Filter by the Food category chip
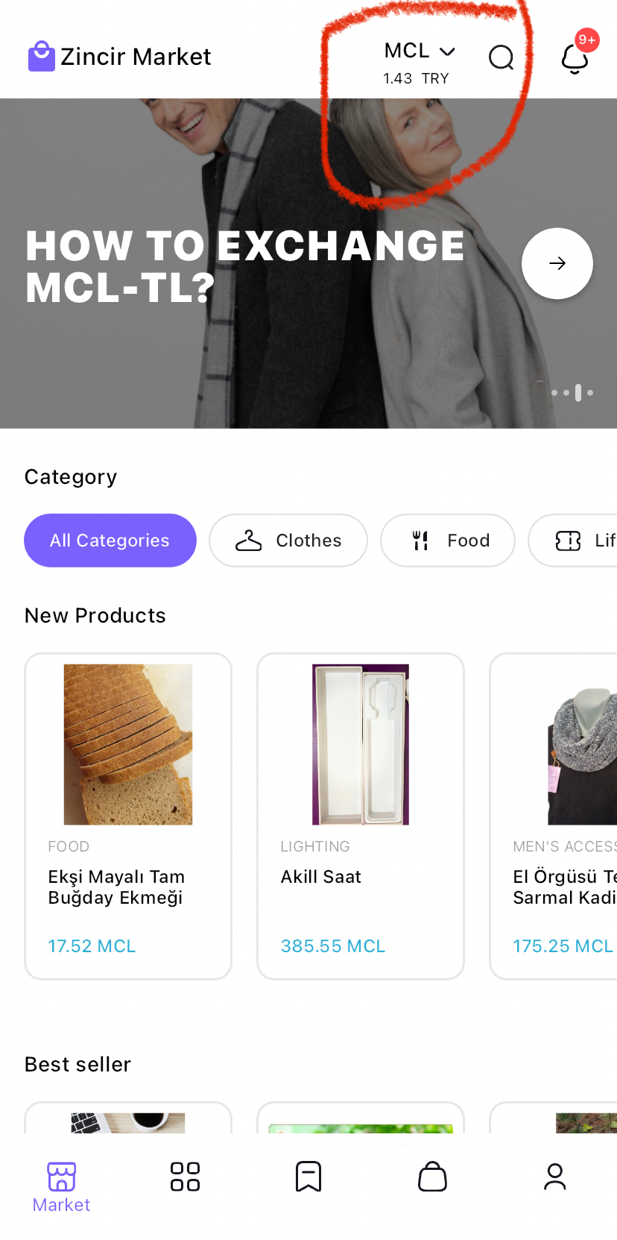The height and width of the screenshot is (1240, 617). coord(448,541)
